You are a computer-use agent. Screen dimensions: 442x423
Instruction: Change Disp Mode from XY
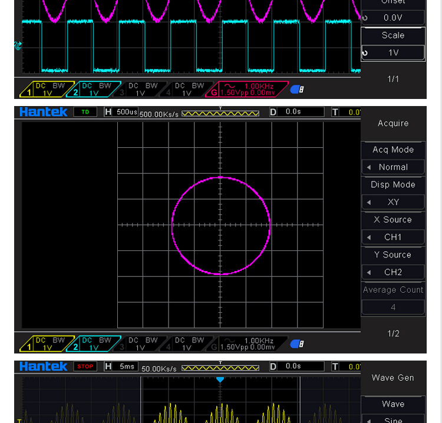(393, 202)
